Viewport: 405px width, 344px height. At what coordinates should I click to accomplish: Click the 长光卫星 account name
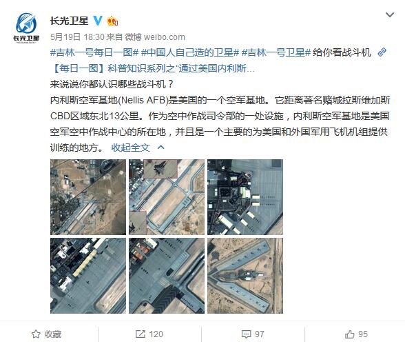(x=69, y=21)
